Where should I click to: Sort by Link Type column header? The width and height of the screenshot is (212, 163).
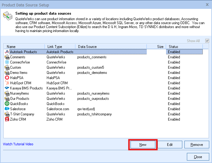(x=60, y=47)
